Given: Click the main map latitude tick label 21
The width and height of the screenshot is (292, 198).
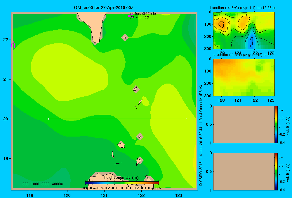Looking at the screenshot, I should [6, 79].
